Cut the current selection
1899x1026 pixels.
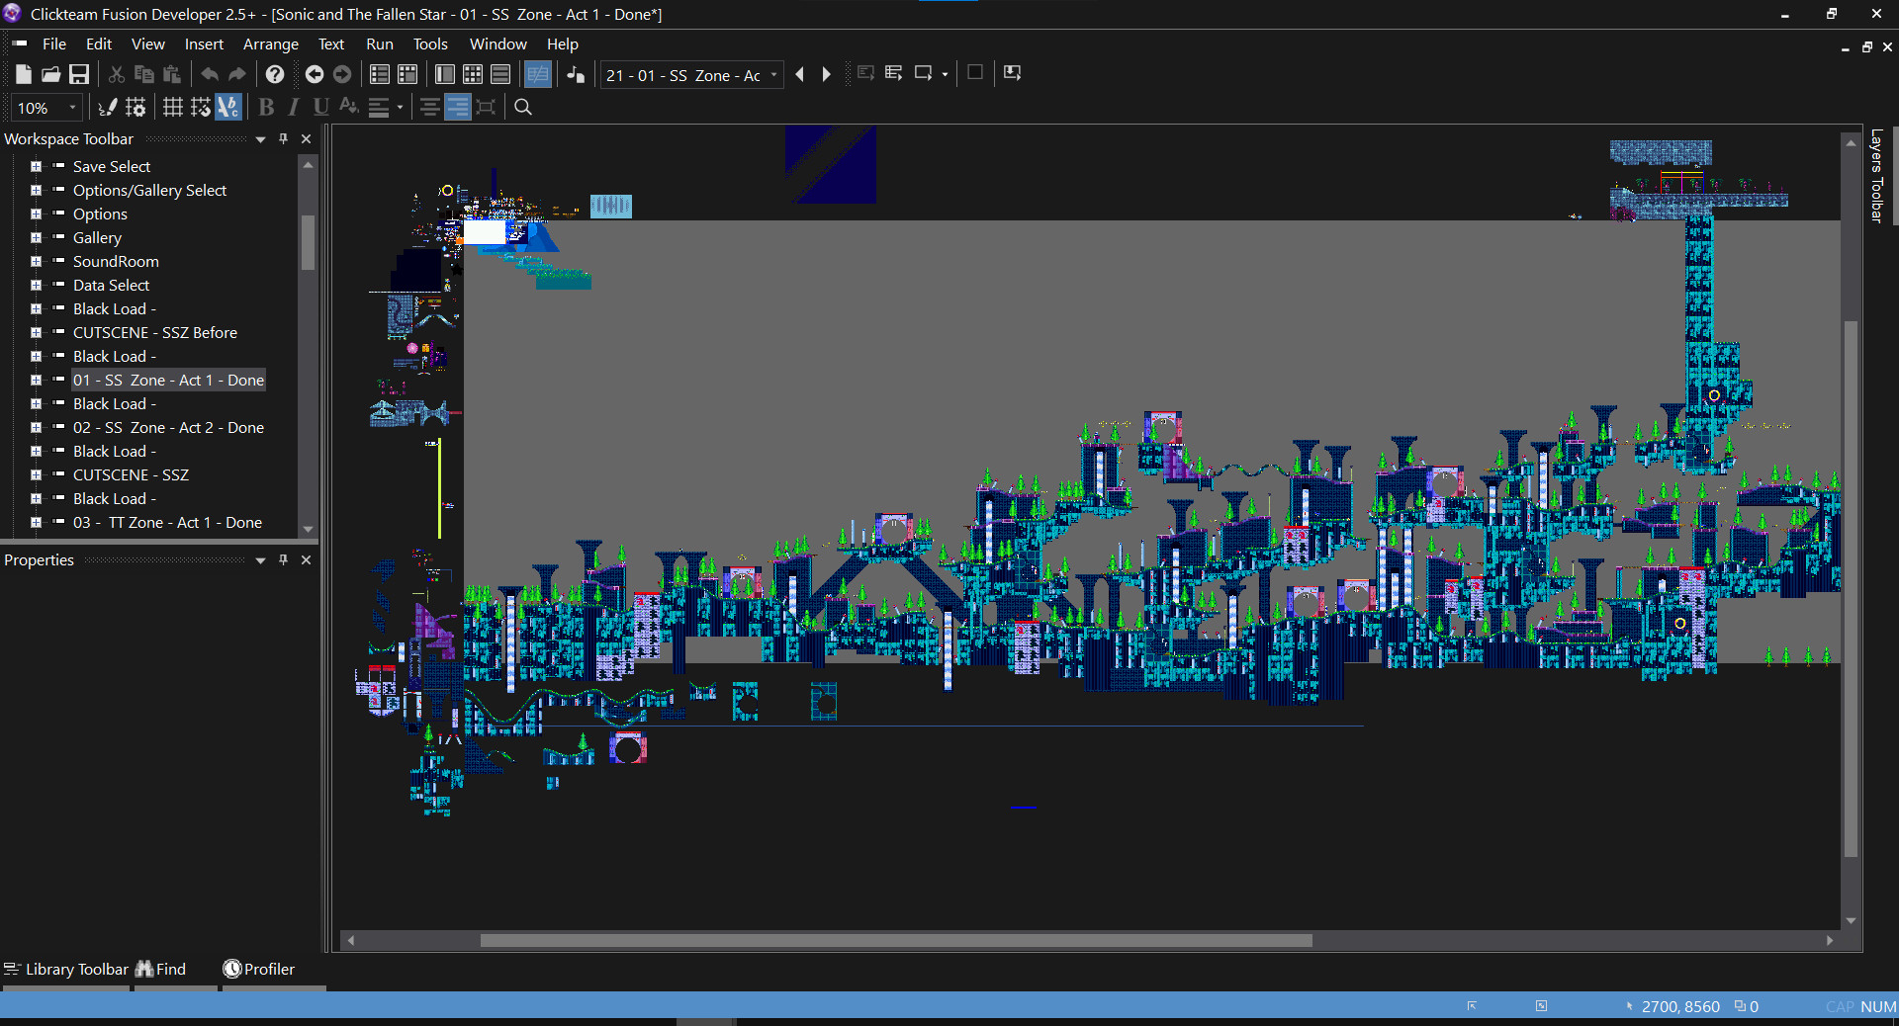(116, 74)
